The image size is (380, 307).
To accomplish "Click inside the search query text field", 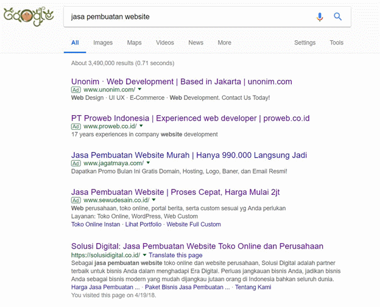I will (189, 16).
